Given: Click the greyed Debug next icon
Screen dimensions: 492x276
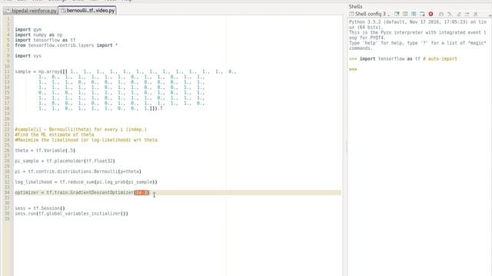Looking at the screenshot, I should (x=450, y=14).
